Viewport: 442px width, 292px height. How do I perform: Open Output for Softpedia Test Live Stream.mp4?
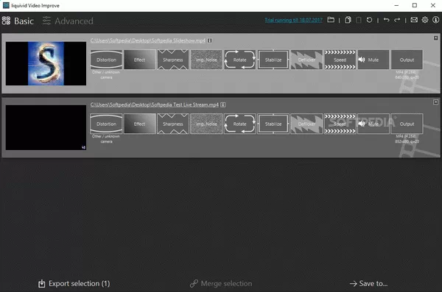407,124
